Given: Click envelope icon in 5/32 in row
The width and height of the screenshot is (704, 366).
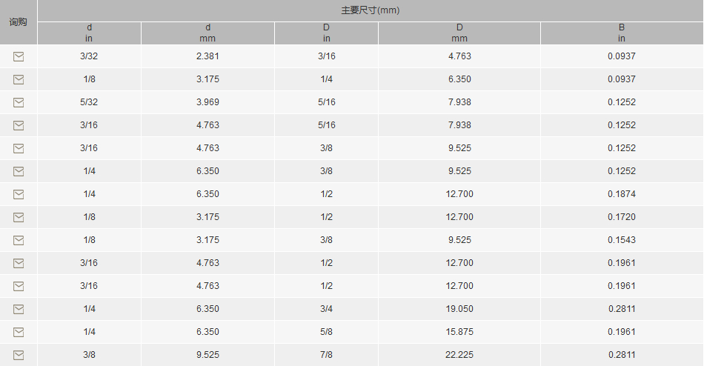Looking at the screenshot, I should coord(19,102).
